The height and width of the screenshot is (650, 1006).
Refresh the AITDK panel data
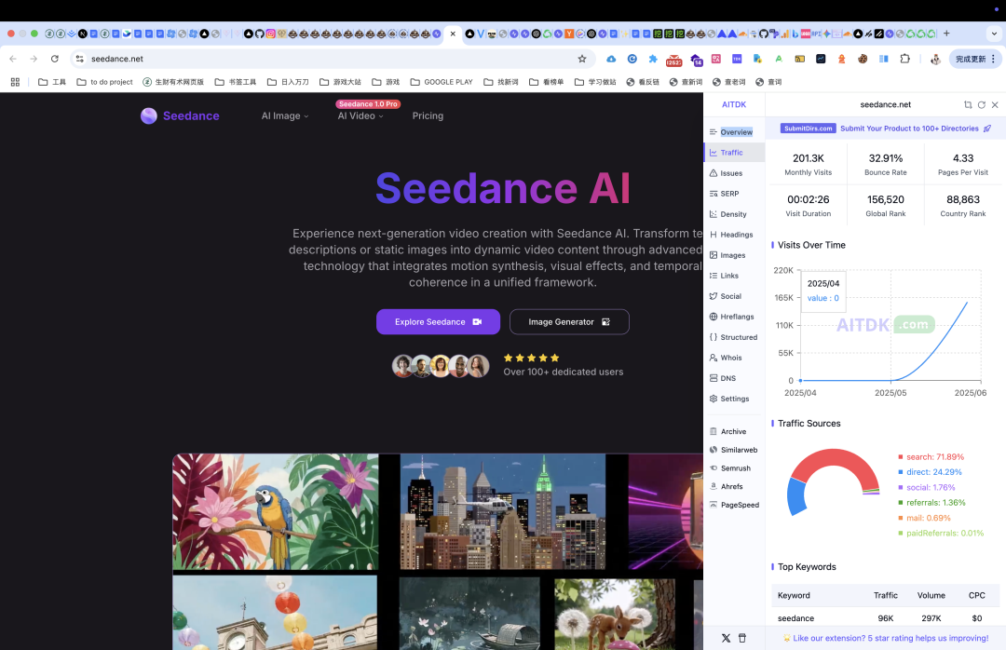click(982, 104)
